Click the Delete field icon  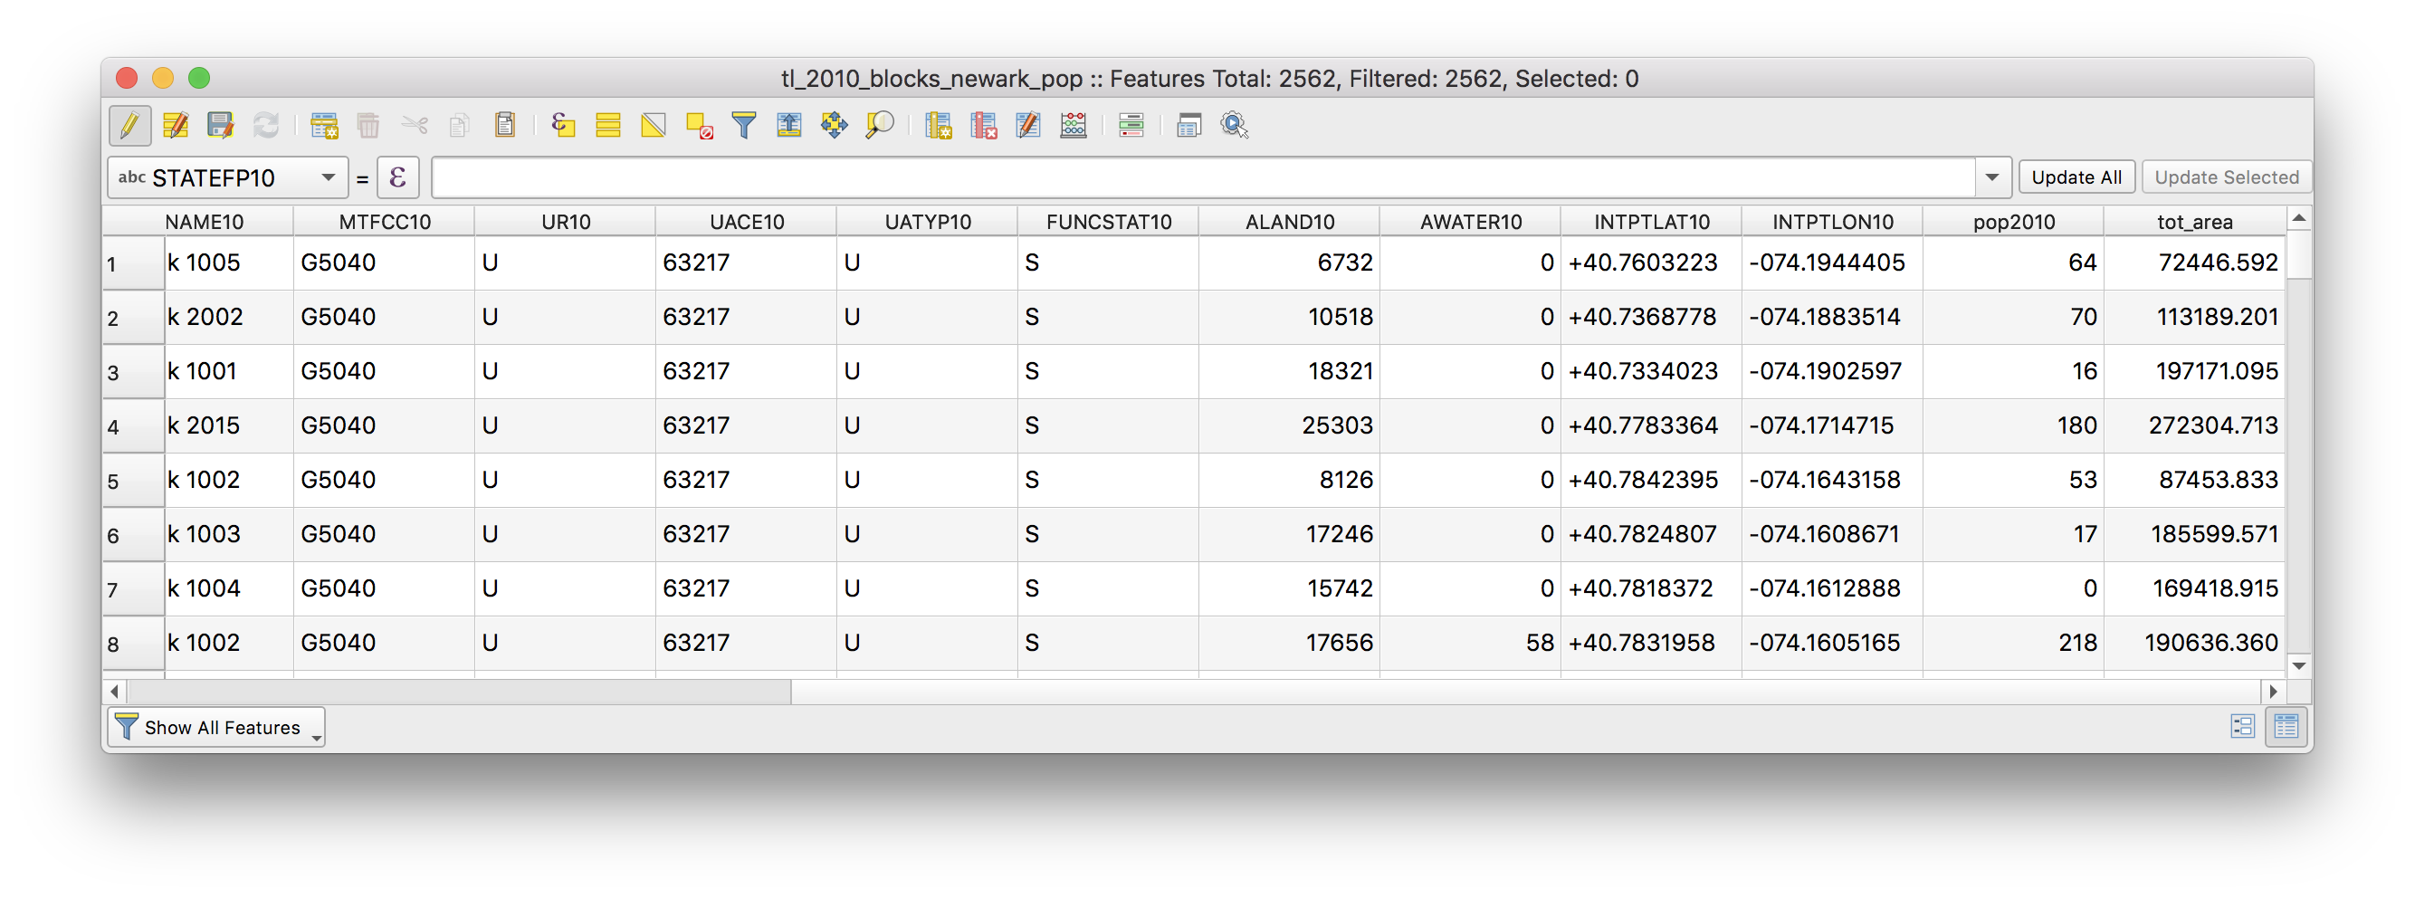[x=983, y=125]
